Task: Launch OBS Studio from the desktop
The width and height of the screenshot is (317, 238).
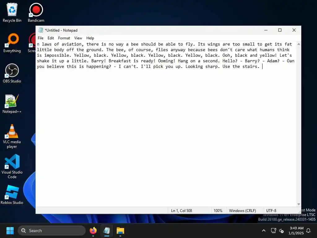Action: [x=12, y=73]
